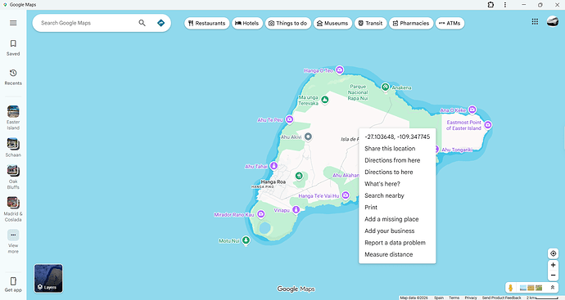
Task: Click the Ahu Akivi grey pin
Action: 308,137
